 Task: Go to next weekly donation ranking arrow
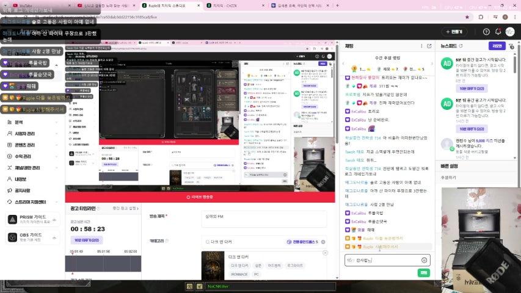(x=432, y=63)
